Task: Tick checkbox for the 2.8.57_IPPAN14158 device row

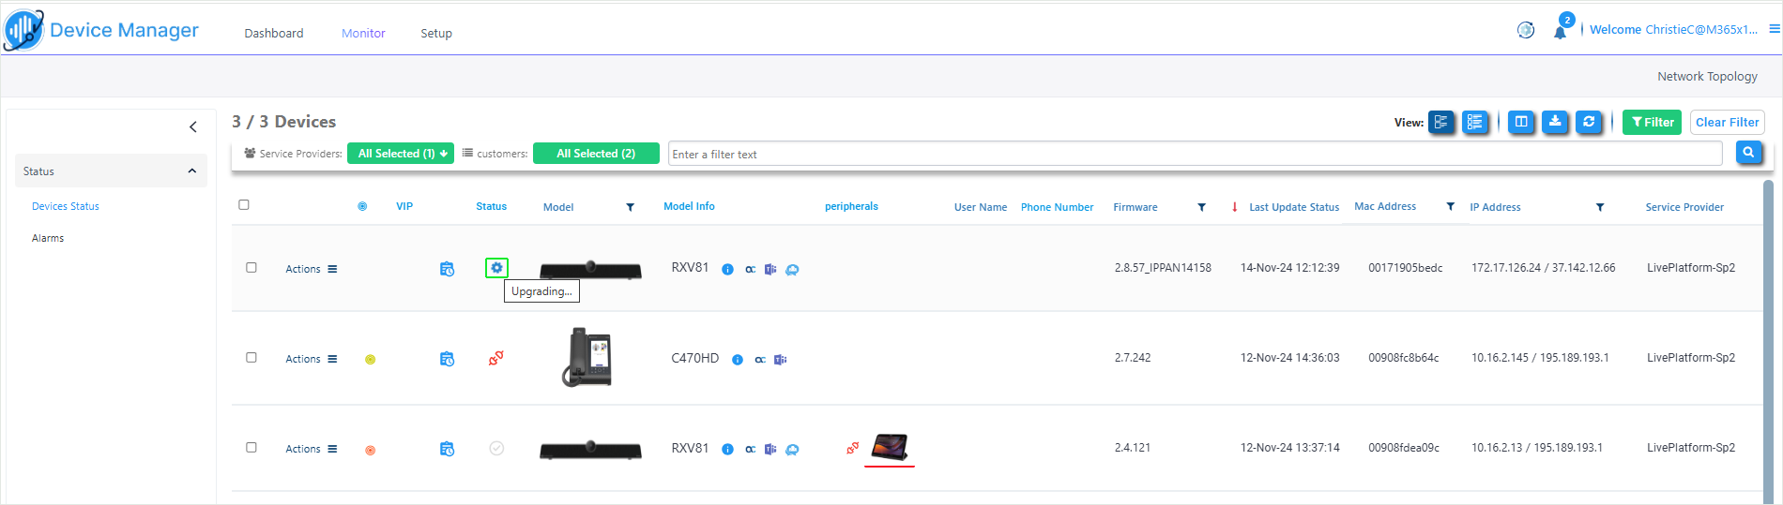Action: [251, 267]
